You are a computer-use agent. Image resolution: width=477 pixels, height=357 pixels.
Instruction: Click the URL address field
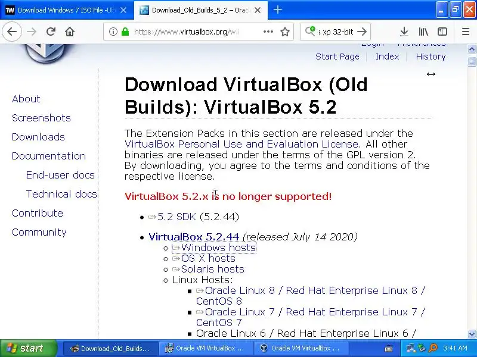[186, 32]
